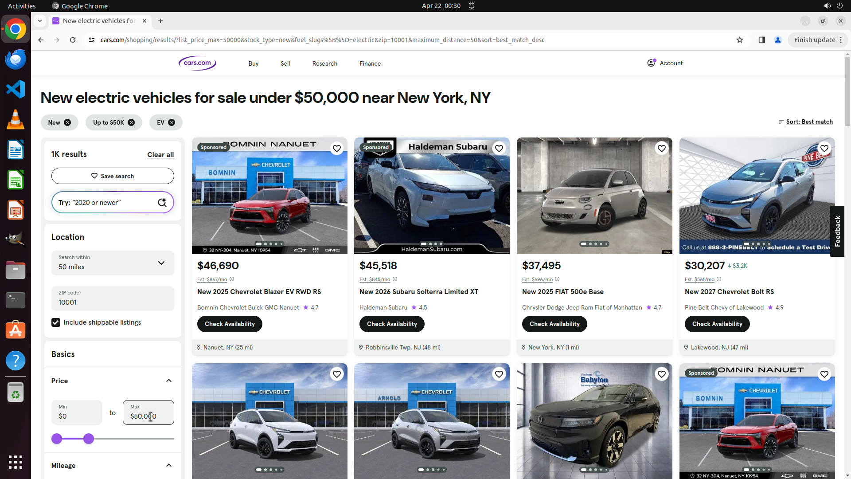Open the Search within 50 miles dropdown
851x479 pixels.
click(113, 263)
